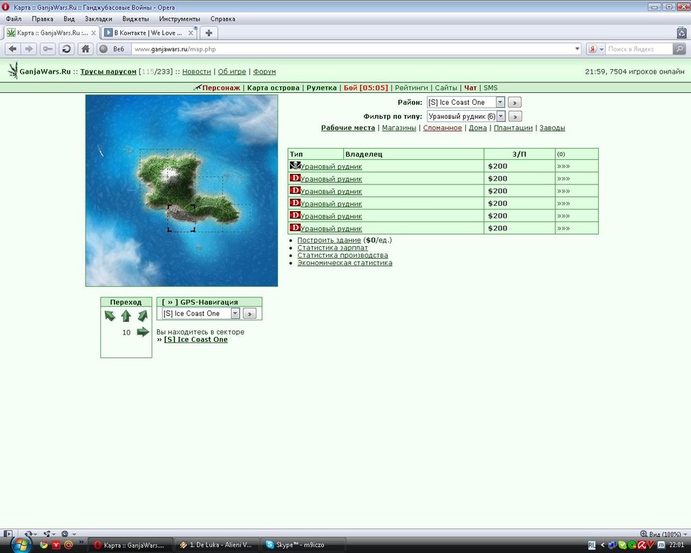This screenshot has height=553, width=691.
Task: Click the Chrome quick launch icon
Action: 43,545
